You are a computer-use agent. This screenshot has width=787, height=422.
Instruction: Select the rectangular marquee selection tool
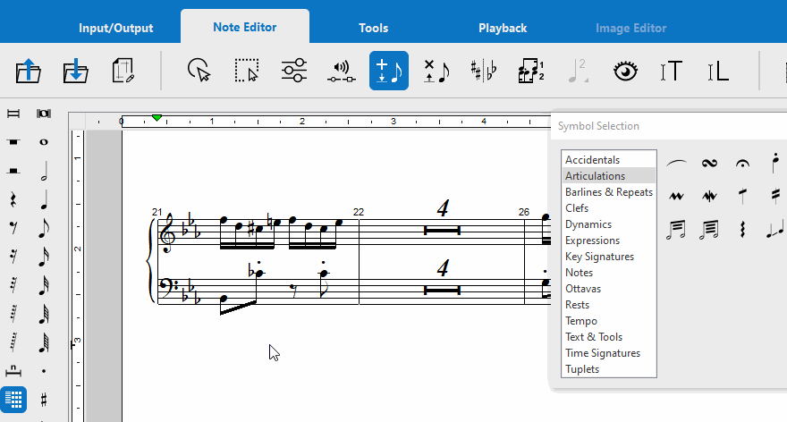click(x=246, y=72)
